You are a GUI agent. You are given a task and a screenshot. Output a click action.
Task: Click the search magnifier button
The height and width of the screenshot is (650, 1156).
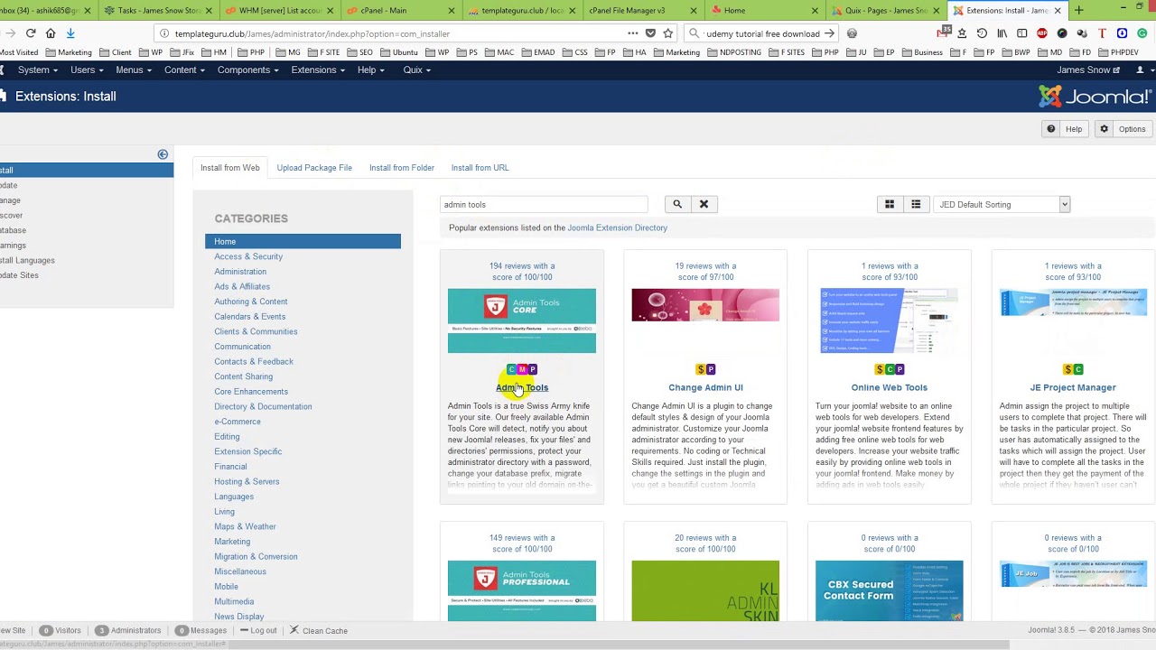tap(677, 204)
